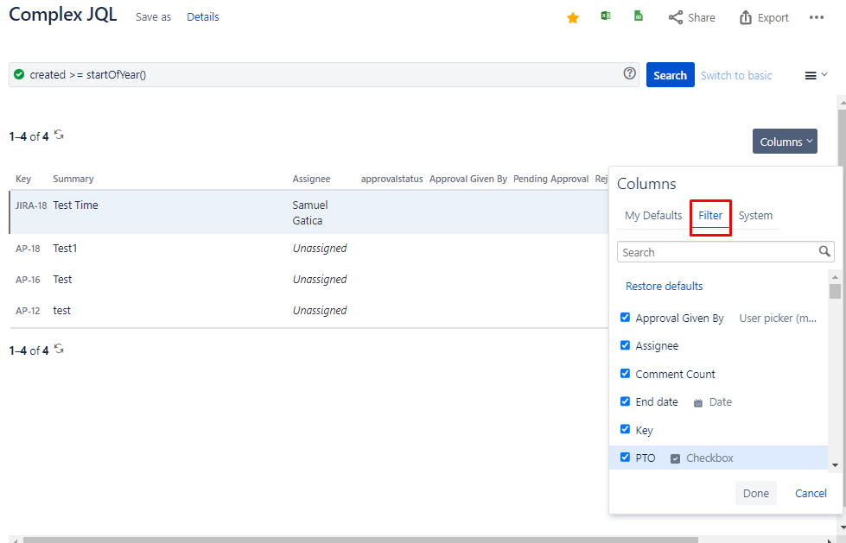The width and height of the screenshot is (846, 543).
Task: Click the refresh icon above results table
Action: point(59,135)
